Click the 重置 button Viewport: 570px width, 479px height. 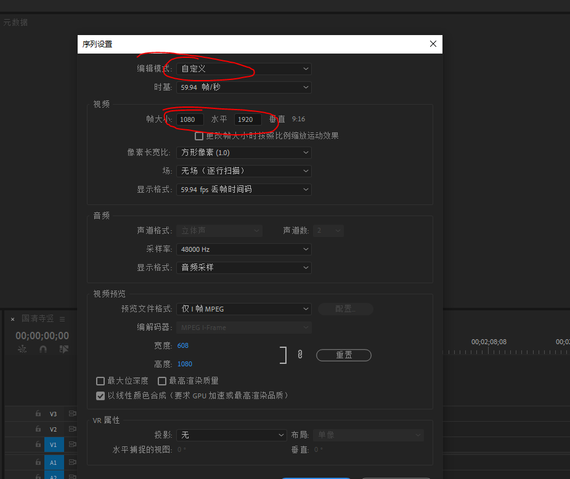pos(344,355)
